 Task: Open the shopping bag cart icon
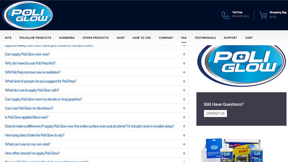tap(263, 15)
